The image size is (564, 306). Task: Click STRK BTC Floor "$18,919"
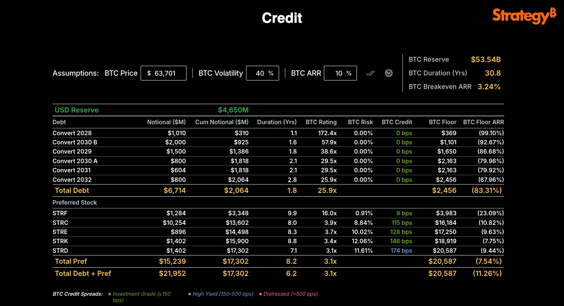(x=446, y=241)
